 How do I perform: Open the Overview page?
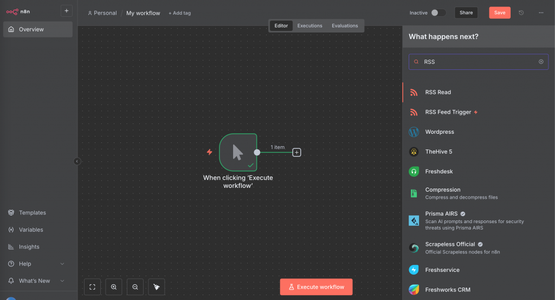pyautogui.click(x=38, y=29)
